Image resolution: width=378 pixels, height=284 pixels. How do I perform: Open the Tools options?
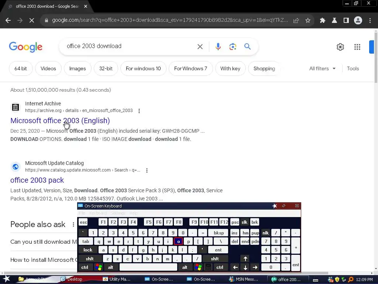tap(353, 68)
